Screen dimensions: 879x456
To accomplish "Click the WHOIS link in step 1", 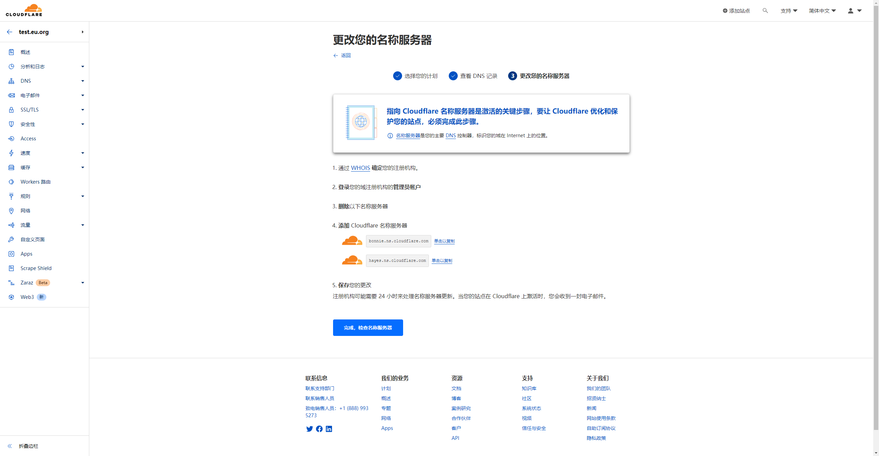I will (360, 168).
